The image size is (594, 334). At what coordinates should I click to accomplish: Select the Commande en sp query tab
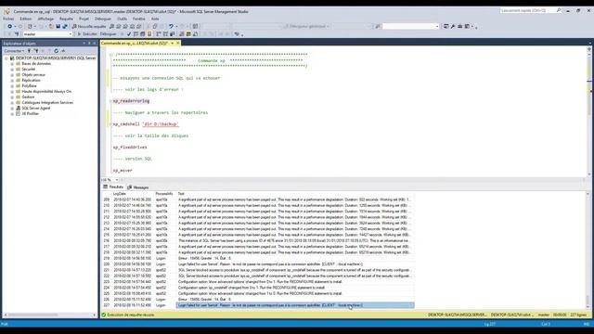(x=135, y=44)
